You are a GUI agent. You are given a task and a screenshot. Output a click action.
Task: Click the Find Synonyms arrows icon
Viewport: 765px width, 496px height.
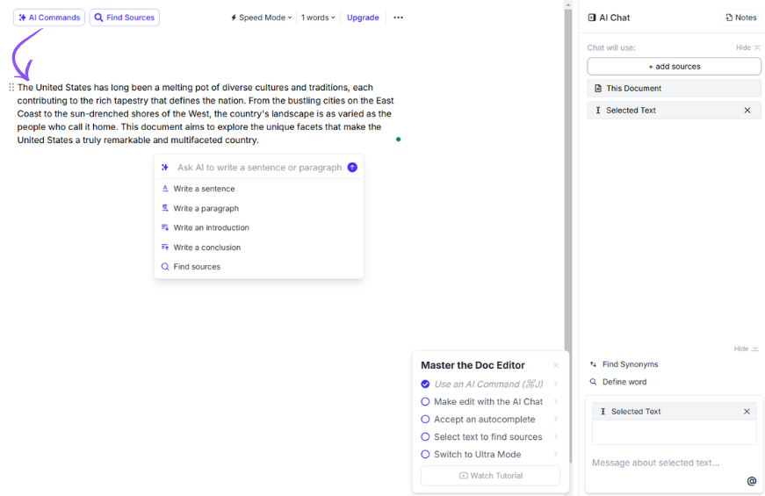[593, 364]
